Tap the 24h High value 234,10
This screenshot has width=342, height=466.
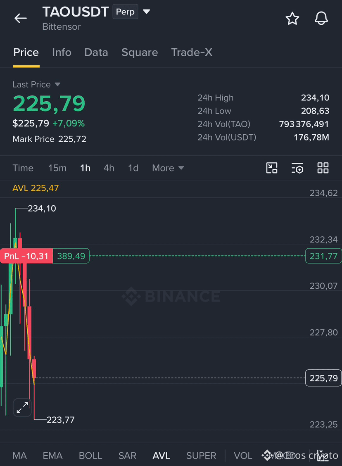(x=315, y=97)
